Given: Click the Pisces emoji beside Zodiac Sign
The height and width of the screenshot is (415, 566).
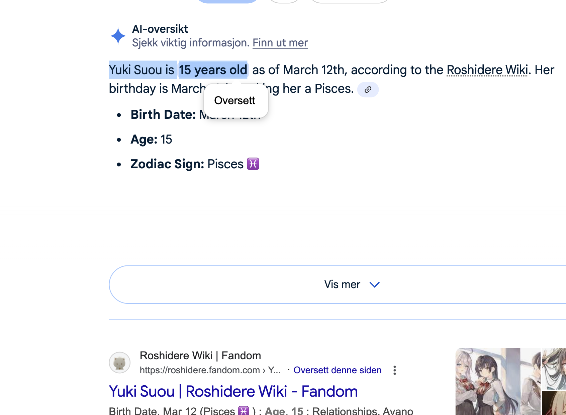Looking at the screenshot, I should coord(253,164).
